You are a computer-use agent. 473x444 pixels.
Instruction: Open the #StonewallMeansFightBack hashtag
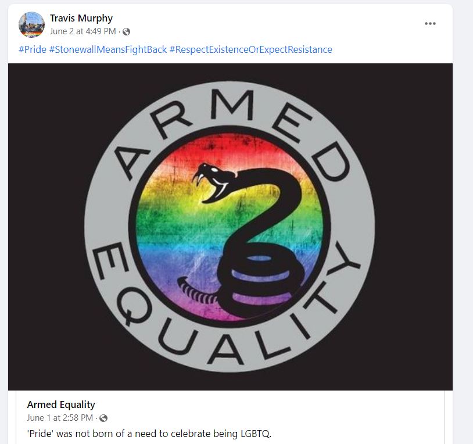[x=108, y=49]
